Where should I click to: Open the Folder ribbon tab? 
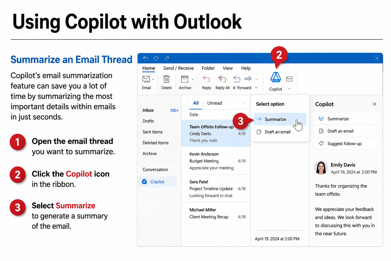pyautogui.click(x=208, y=68)
